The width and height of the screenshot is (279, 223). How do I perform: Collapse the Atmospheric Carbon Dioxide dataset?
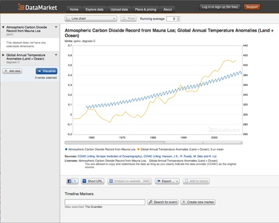click(3, 27)
